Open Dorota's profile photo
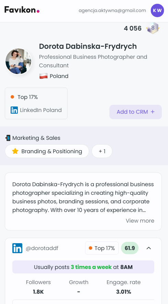Screen dimensions: 168x304 (x=19, y=61)
